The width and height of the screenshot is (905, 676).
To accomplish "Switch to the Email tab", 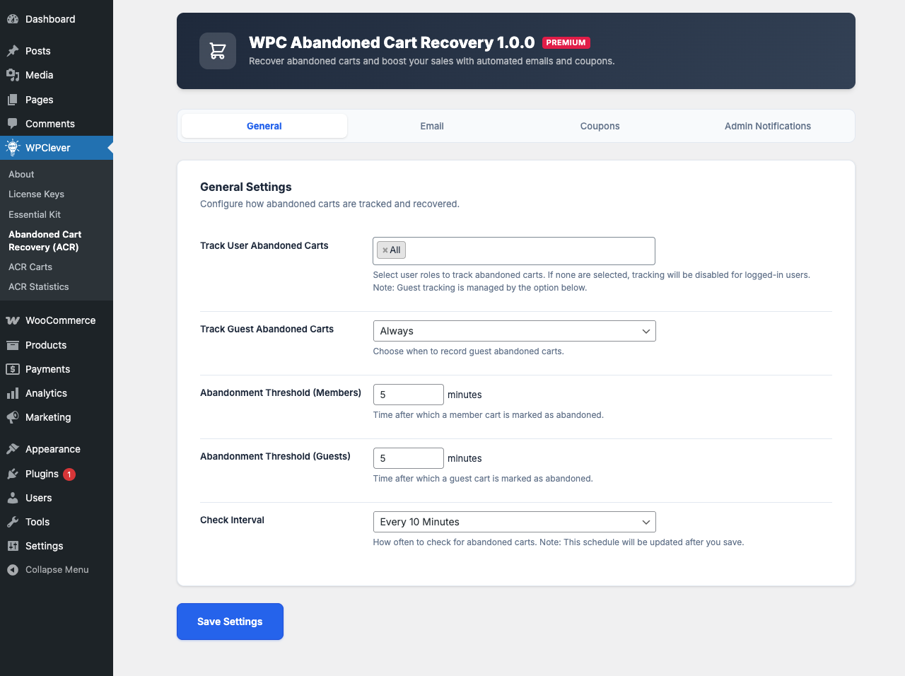I will coord(432,126).
